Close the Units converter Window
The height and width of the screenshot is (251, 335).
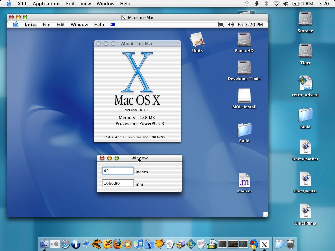pyautogui.click(x=102, y=158)
